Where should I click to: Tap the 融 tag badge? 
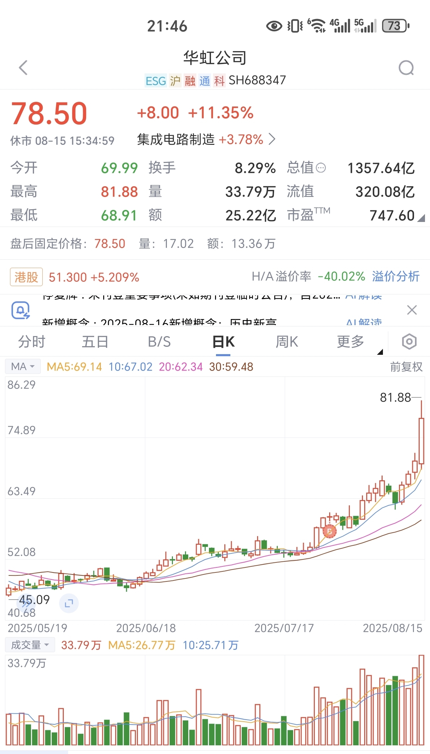point(190,81)
